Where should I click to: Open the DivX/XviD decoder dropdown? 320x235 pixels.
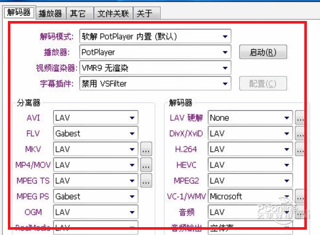(250, 133)
